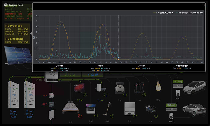Click the 3D printer device icon
The image size is (210, 126).
139,88
